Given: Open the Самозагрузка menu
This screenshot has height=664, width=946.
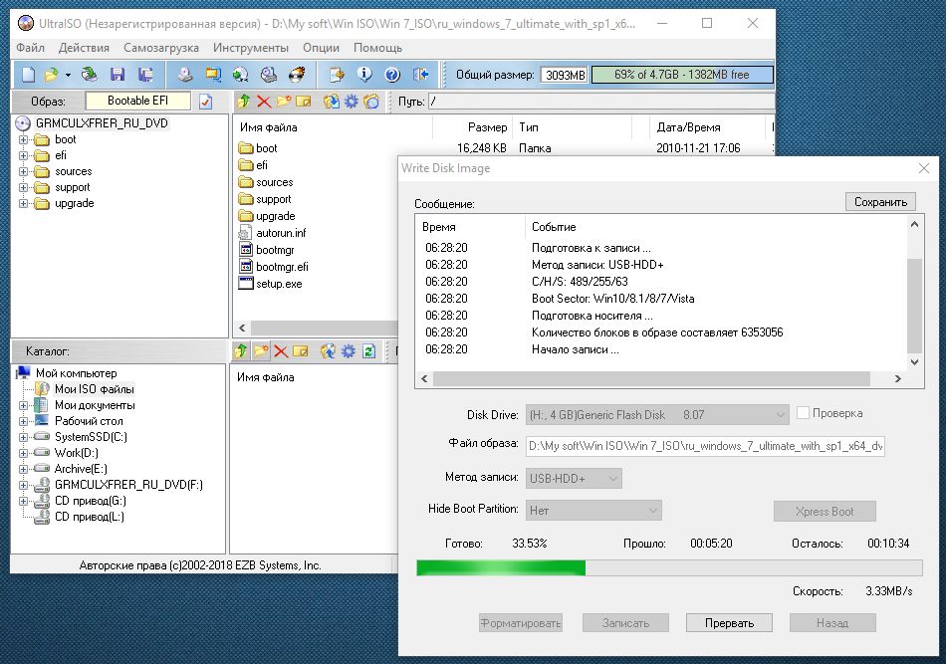Looking at the screenshot, I should [161, 48].
